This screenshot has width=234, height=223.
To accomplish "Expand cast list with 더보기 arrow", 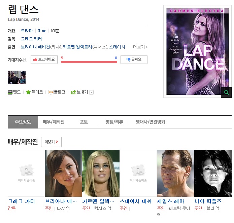I will (x=140, y=47).
